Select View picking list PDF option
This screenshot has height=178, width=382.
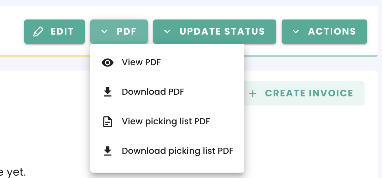pyautogui.click(x=166, y=122)
